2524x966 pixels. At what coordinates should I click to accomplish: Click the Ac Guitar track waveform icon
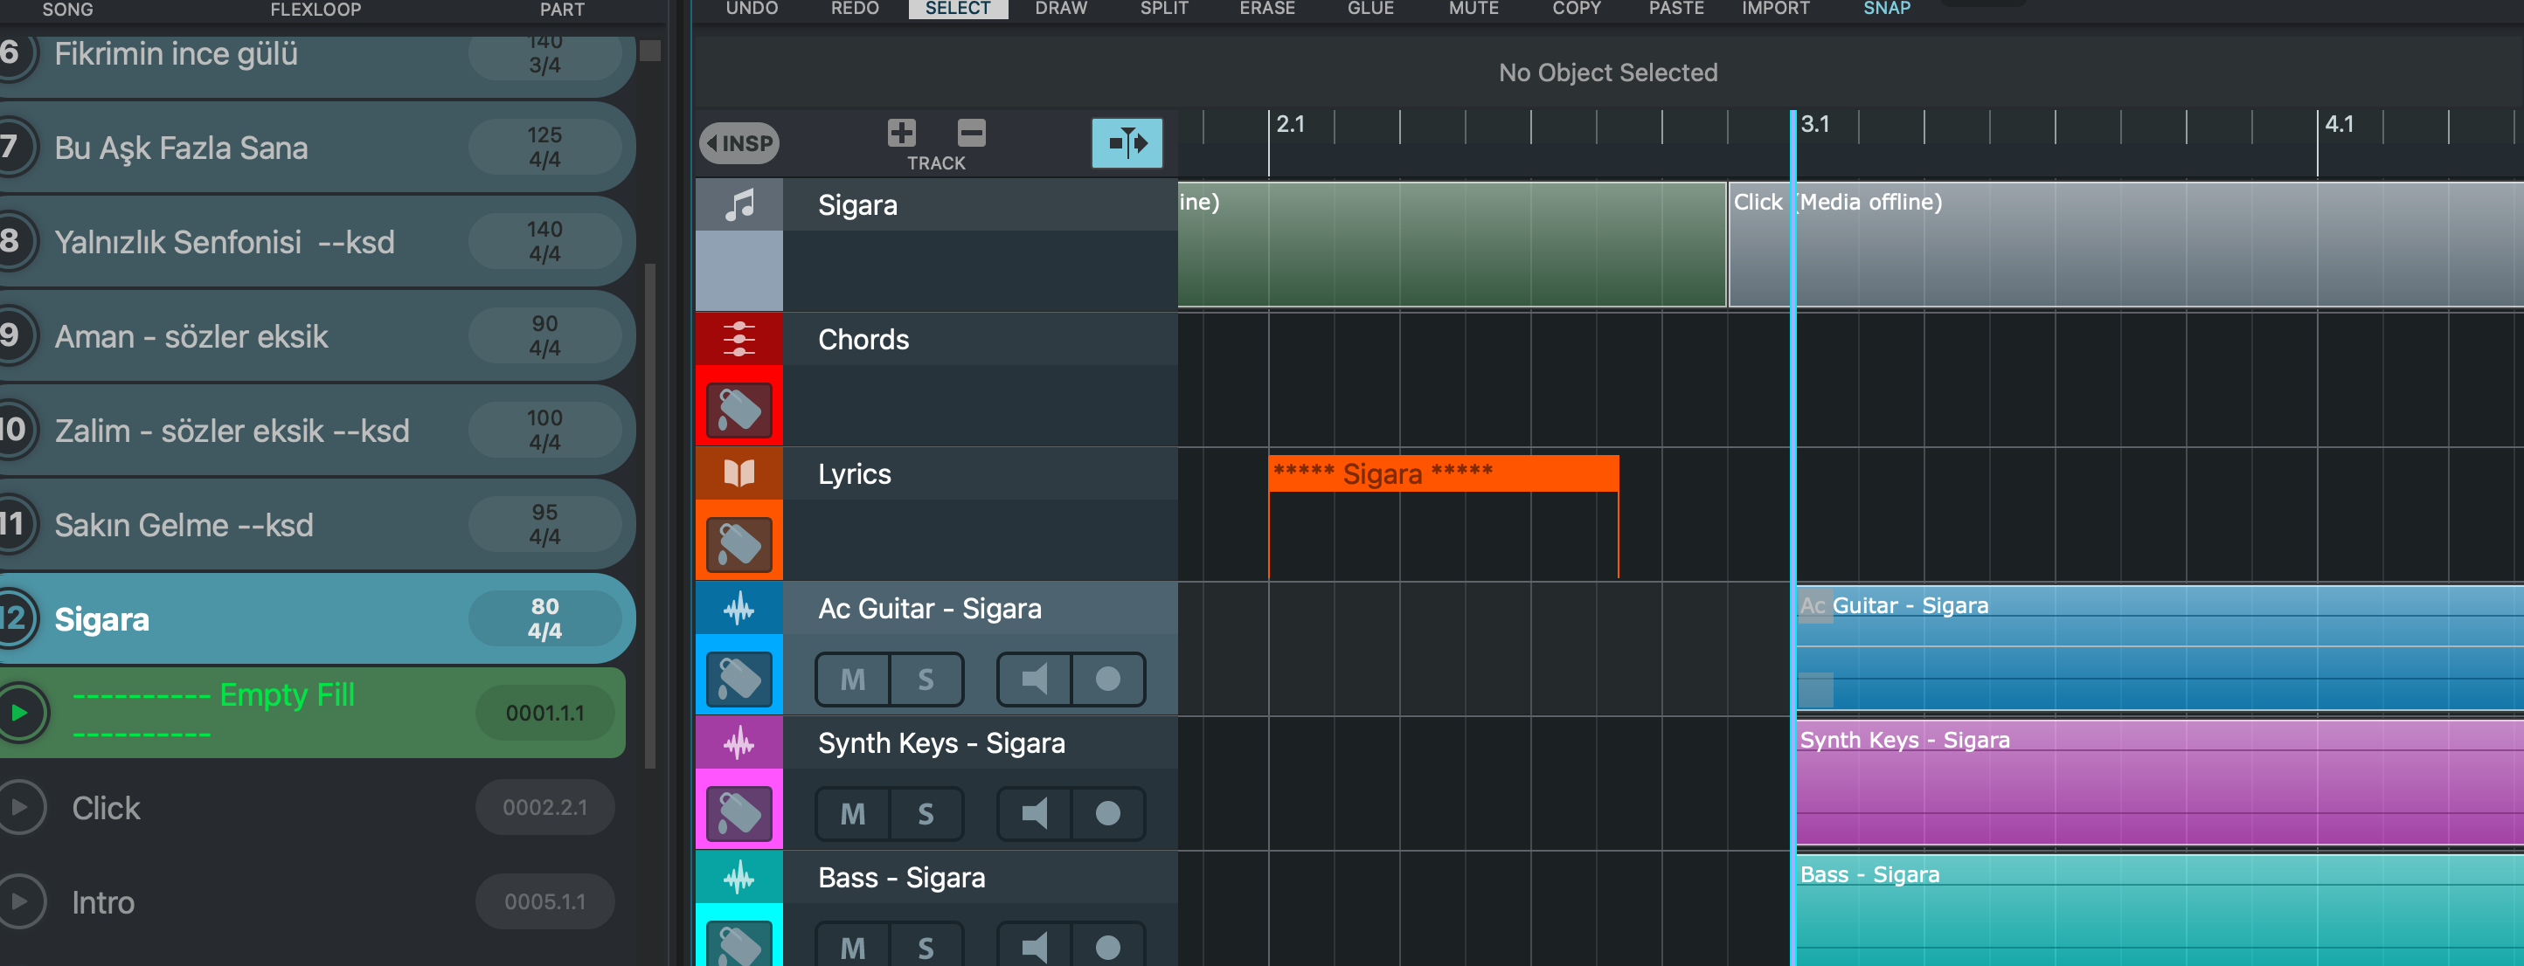coord(738,609)
